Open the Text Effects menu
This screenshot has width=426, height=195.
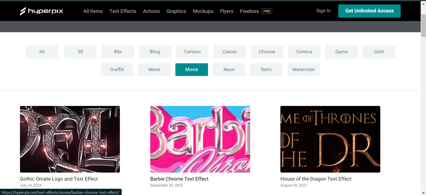[x=123, y=11]
